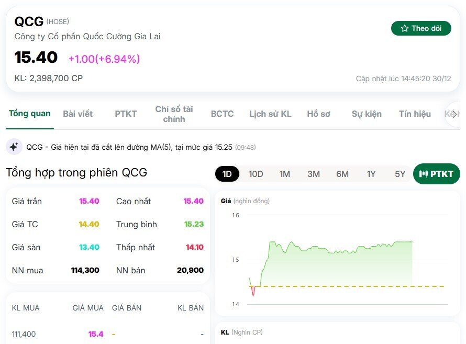The image size is (466, 344).
Task: Follow QCG using the Theo dõi button
Action: pyautogui.click(x=421, y=28)
